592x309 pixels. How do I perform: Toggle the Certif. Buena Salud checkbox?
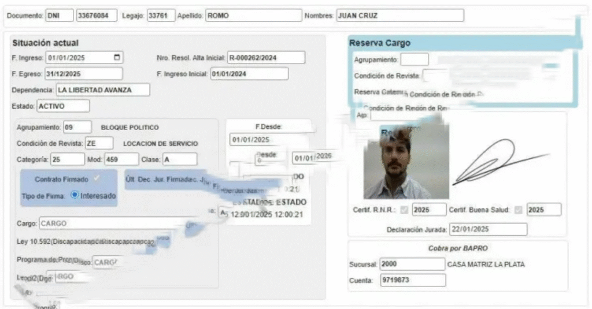click(x=519, y=210)
